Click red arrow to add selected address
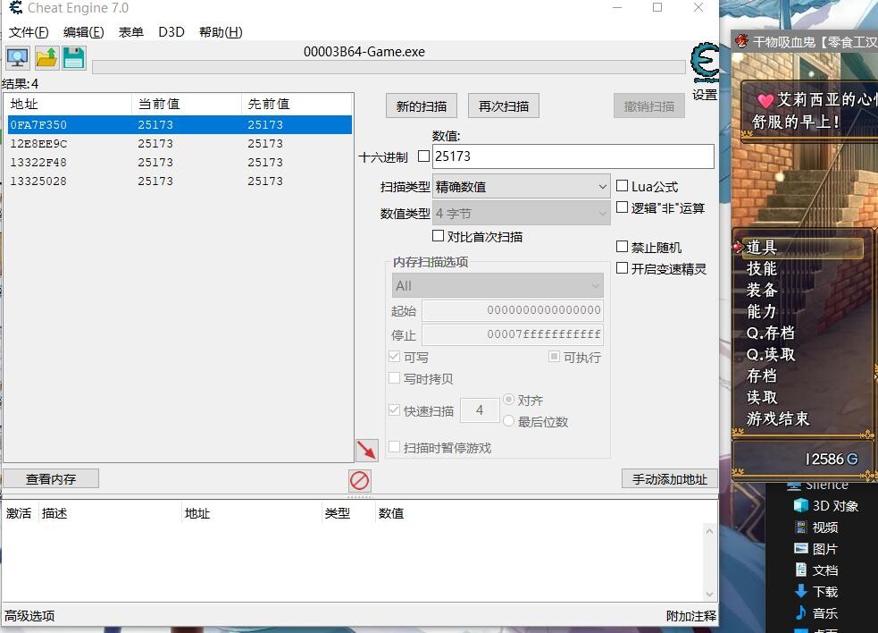This screenshot has height=633, width=878. click(x=366, y=450)
